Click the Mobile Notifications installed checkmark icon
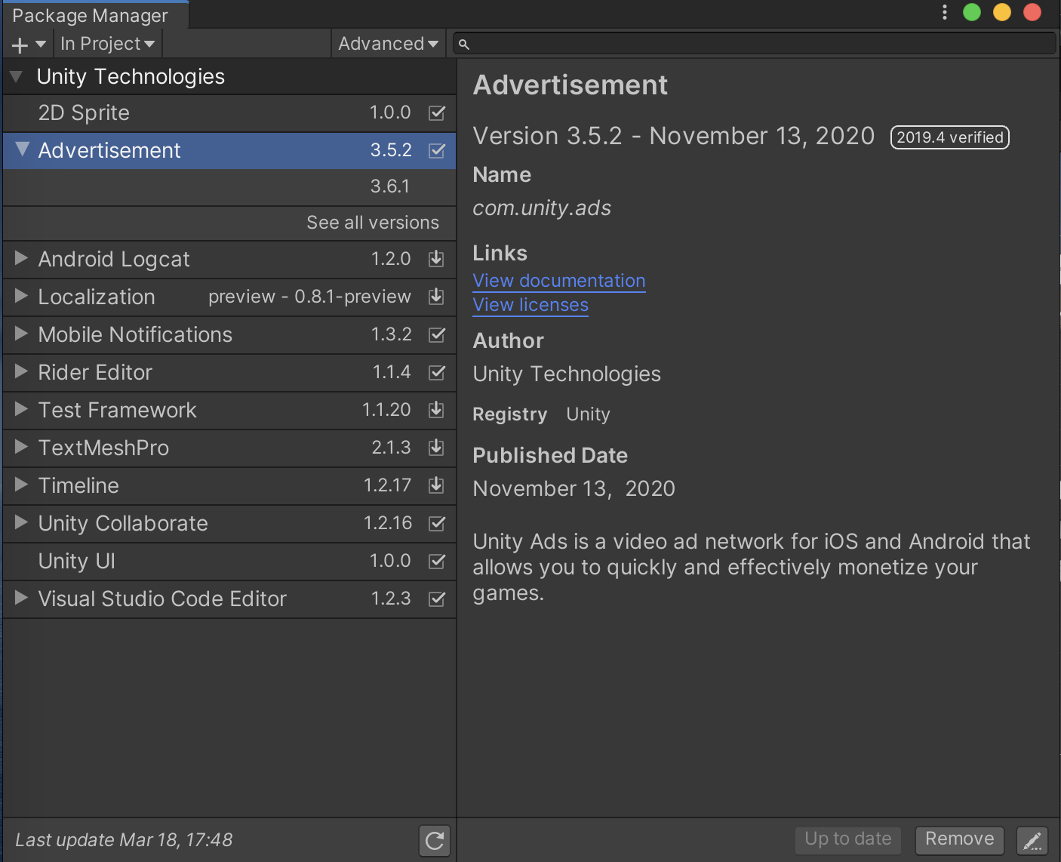Image resolution: width=1061 pixels, height=862 pixels. point(437,334)
